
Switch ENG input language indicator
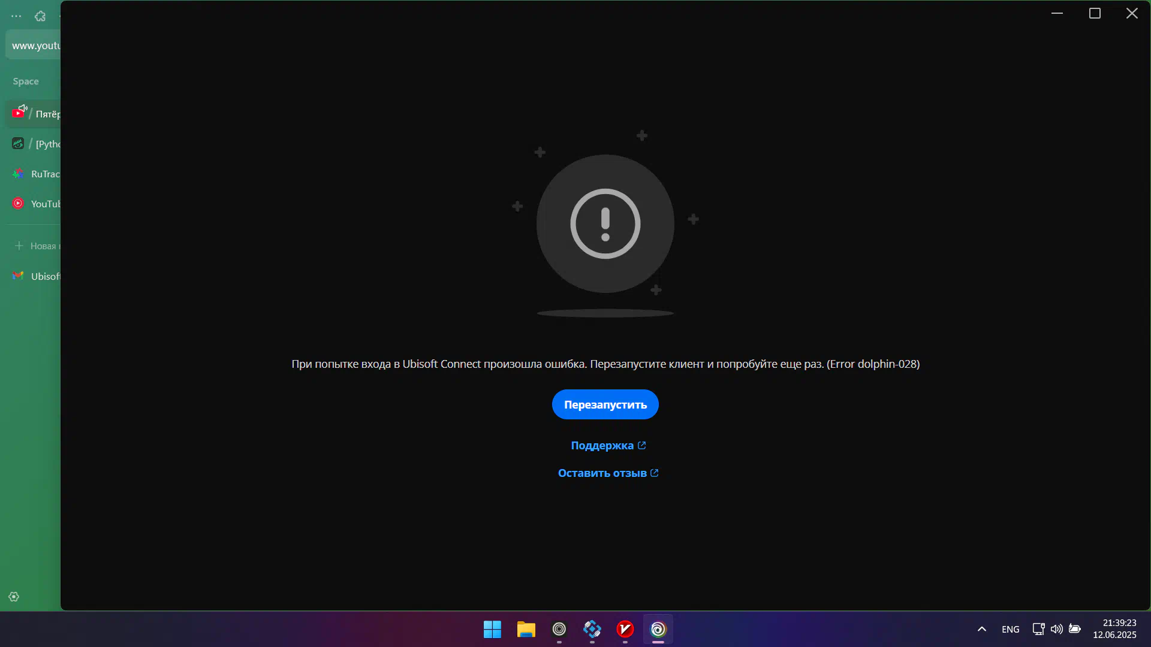pos(1010,629)
